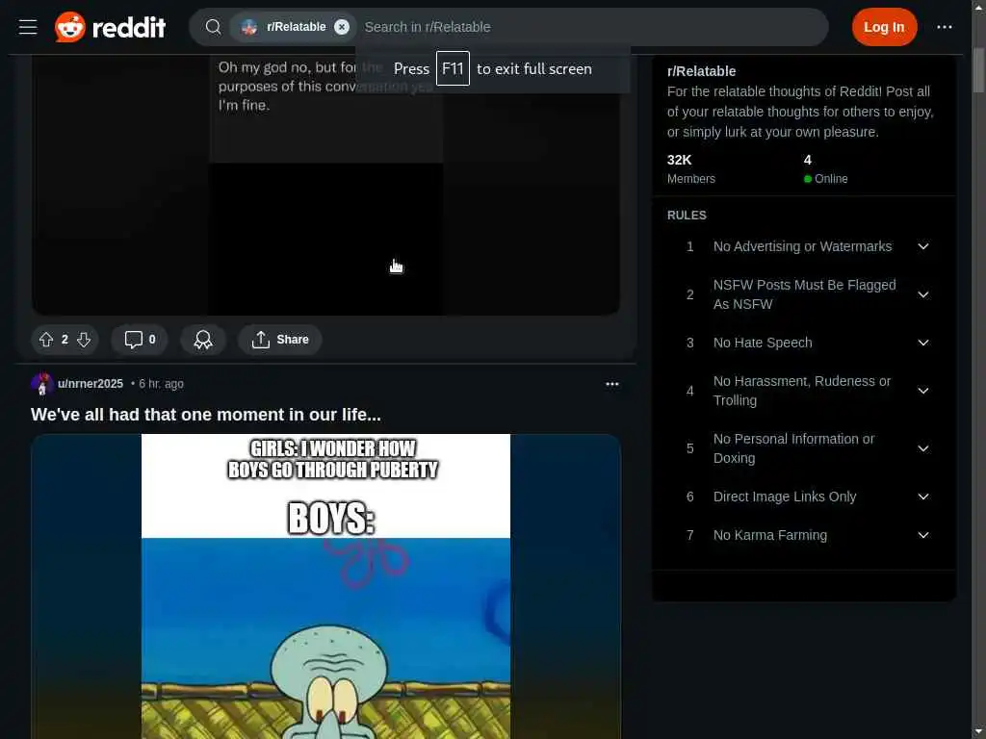
Task: Open the top post's chat screenshot image
Action: 325,185
